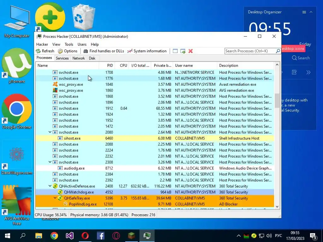The image size is (323, 242).
Task: Open the red Opera taskbar icon
Action: tap(85, 236)
